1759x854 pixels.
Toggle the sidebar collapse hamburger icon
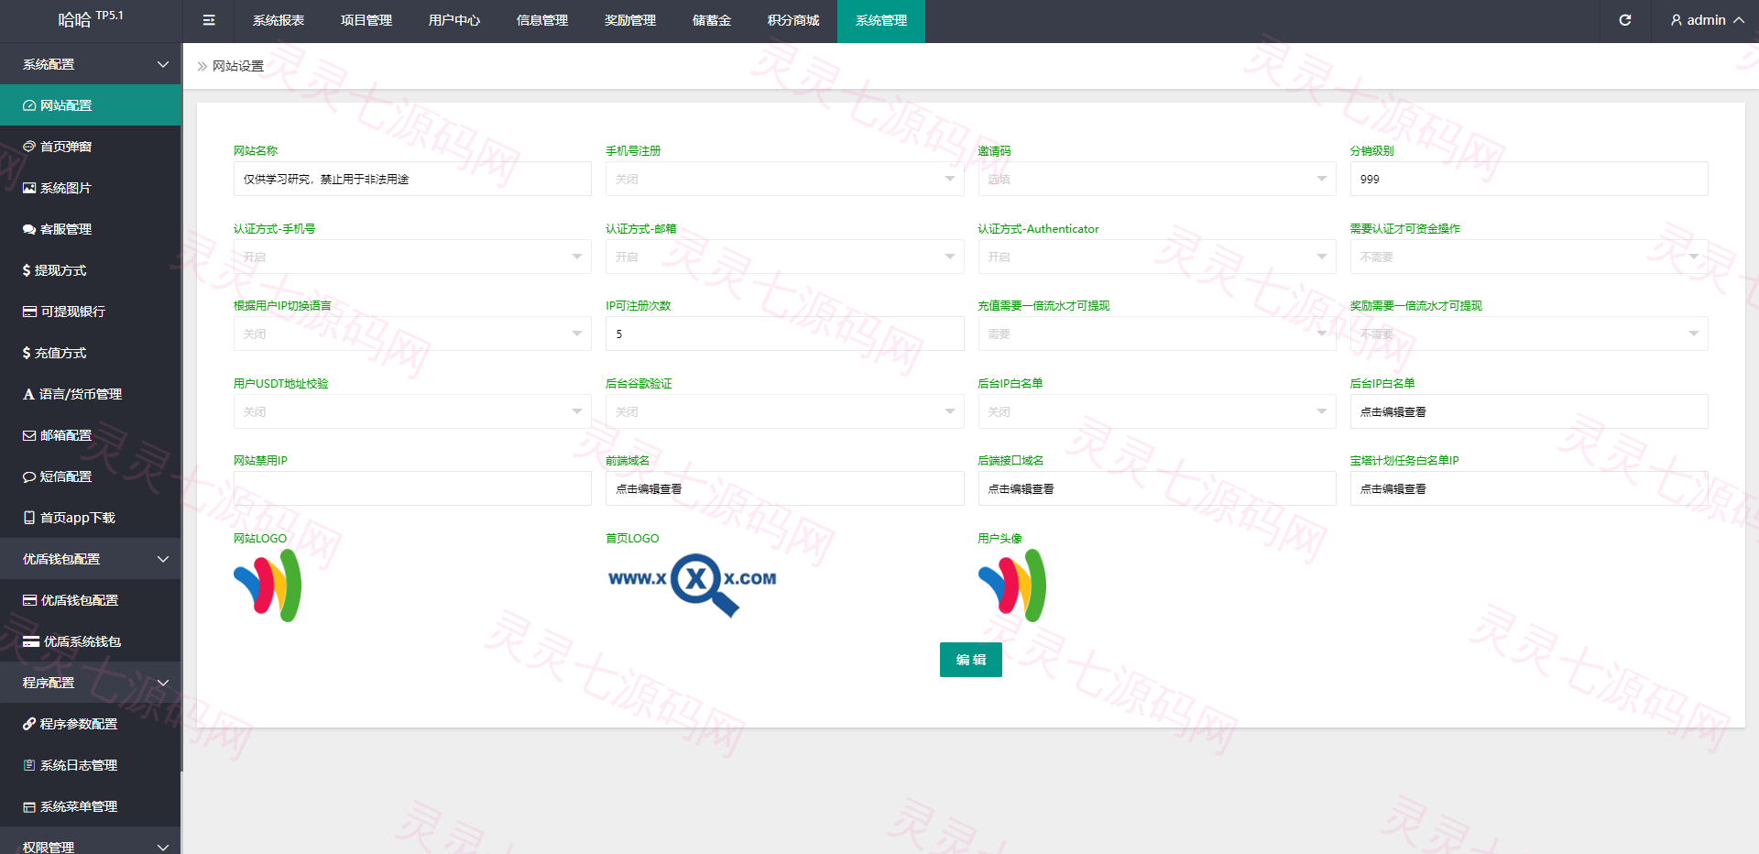tap(209, 20)
